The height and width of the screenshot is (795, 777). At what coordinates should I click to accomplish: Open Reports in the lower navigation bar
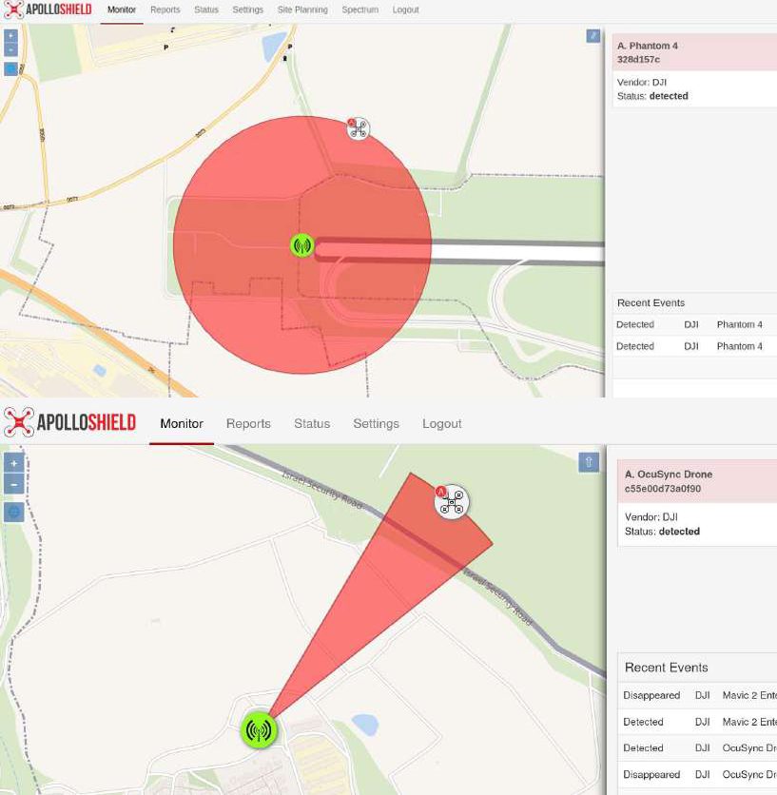248,424
